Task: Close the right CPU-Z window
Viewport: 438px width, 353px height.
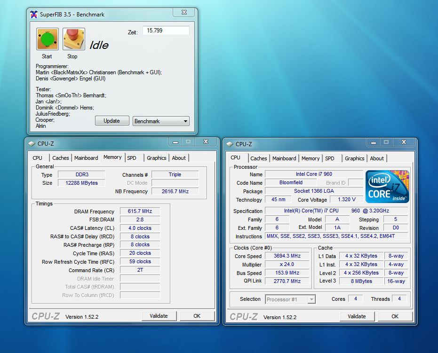Action: (404, 142)
